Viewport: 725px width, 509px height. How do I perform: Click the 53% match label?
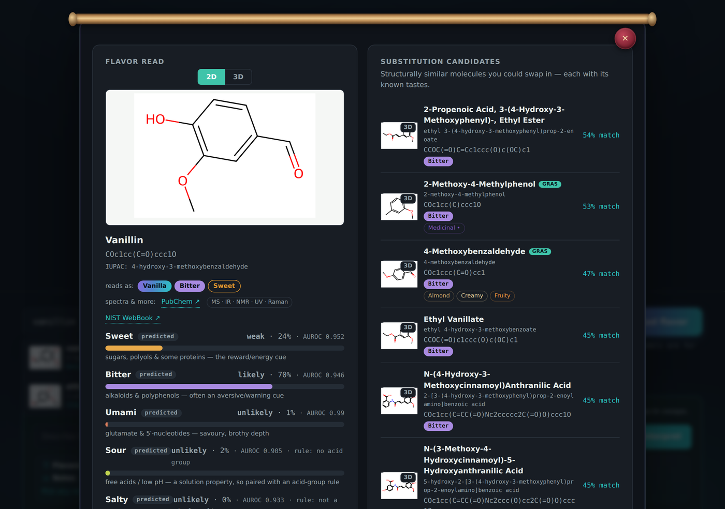pyautogui.click(x=601, y=206)
